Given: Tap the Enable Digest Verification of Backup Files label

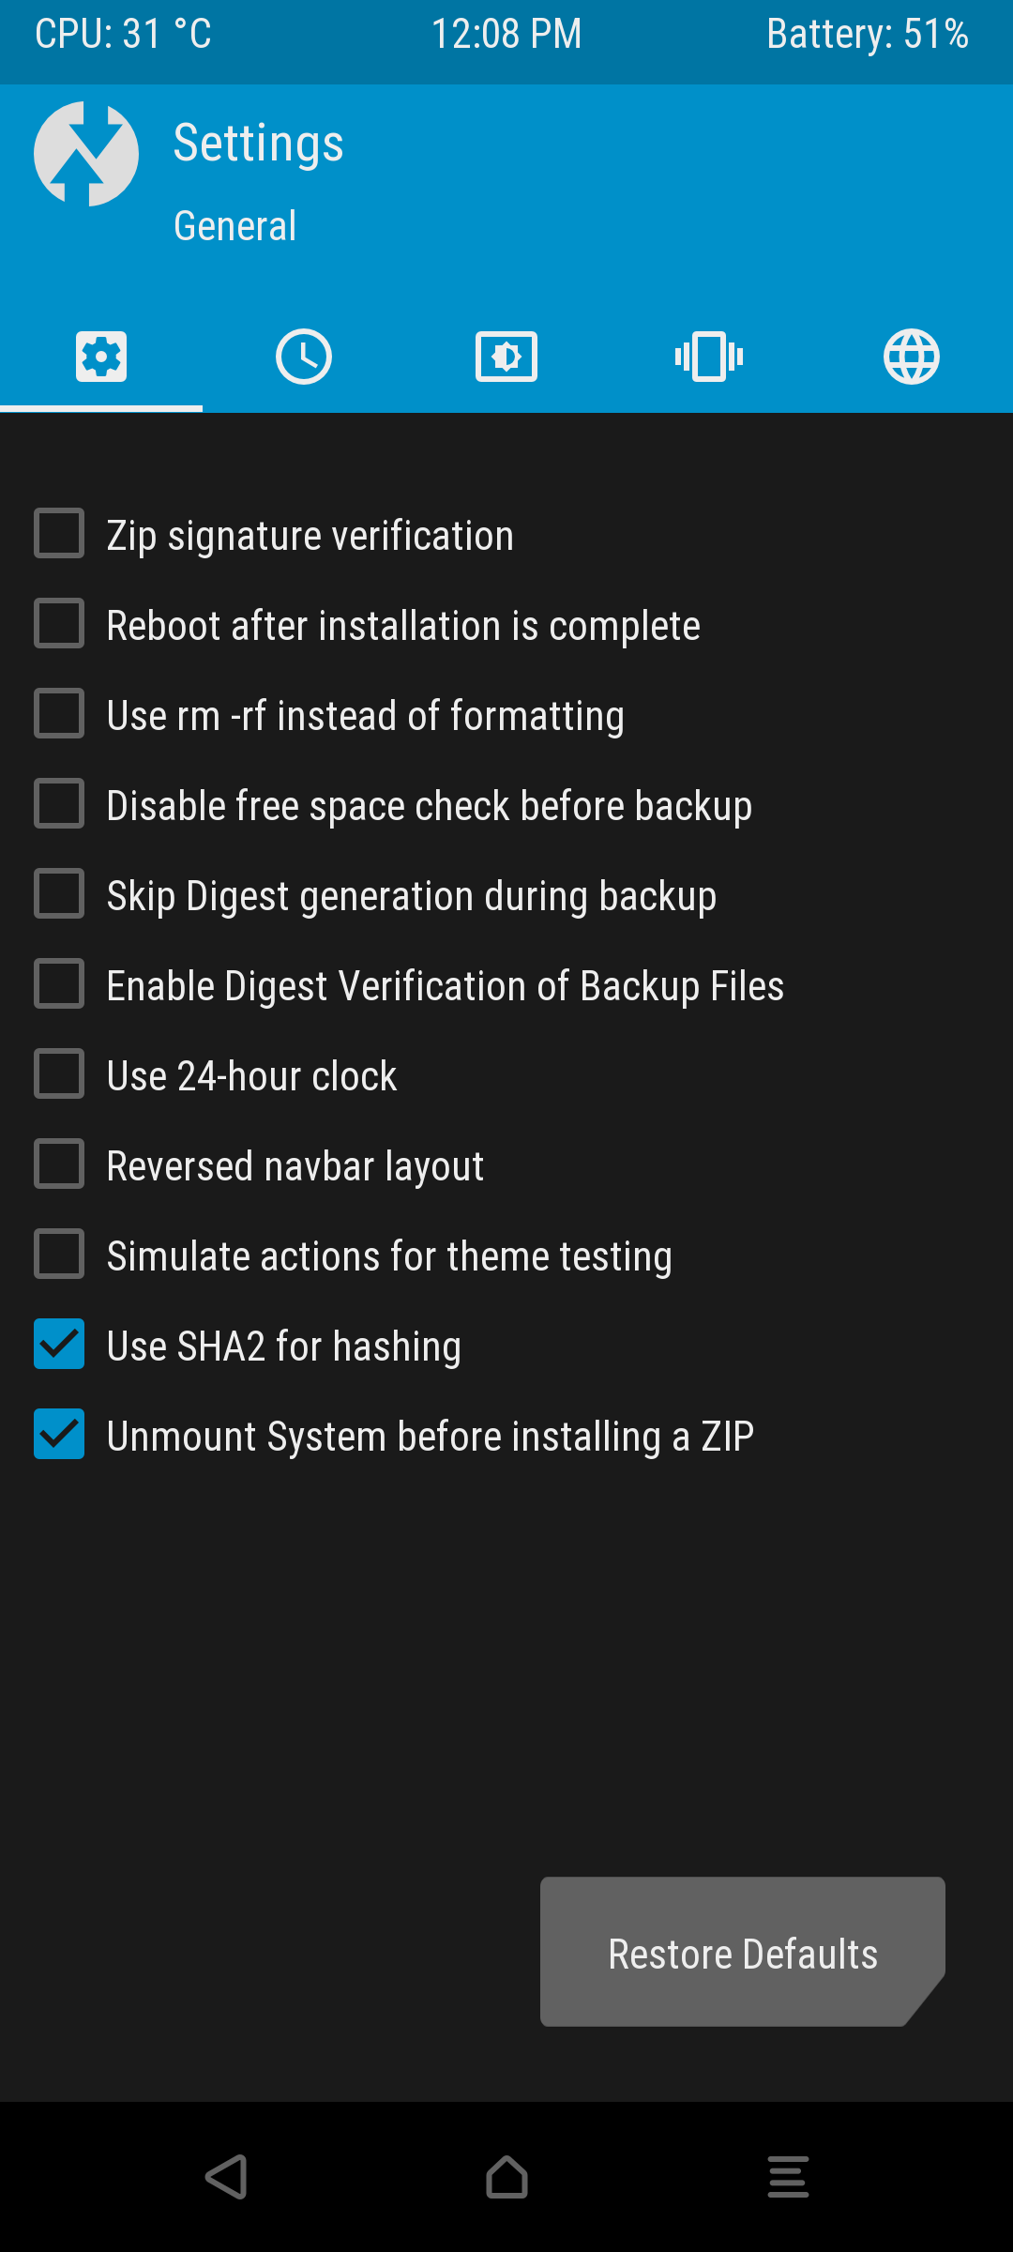Looking at the screenshot, I should 445,986.
